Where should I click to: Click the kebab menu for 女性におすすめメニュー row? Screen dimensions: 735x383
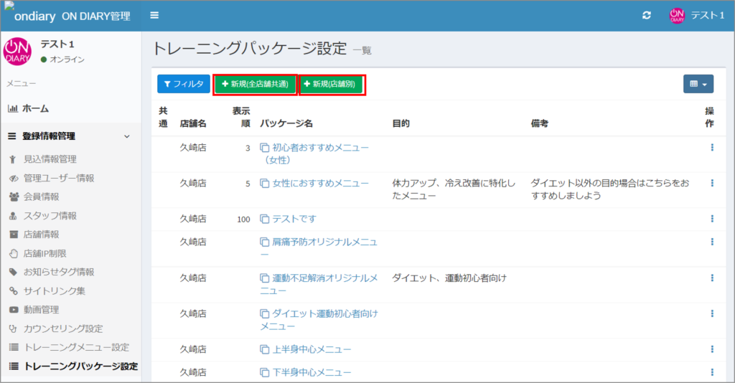coord(711,184)
